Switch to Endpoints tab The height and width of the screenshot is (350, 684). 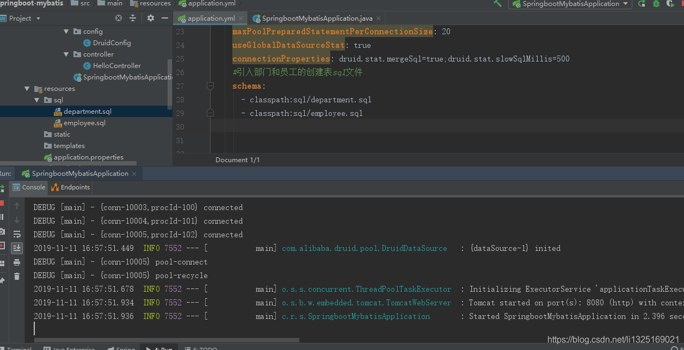(70, 187)
